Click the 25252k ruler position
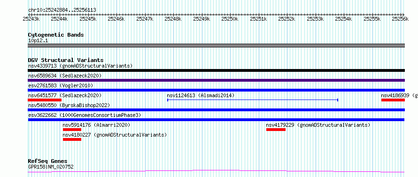The image size is (418, 177). [x=286, y=19]
